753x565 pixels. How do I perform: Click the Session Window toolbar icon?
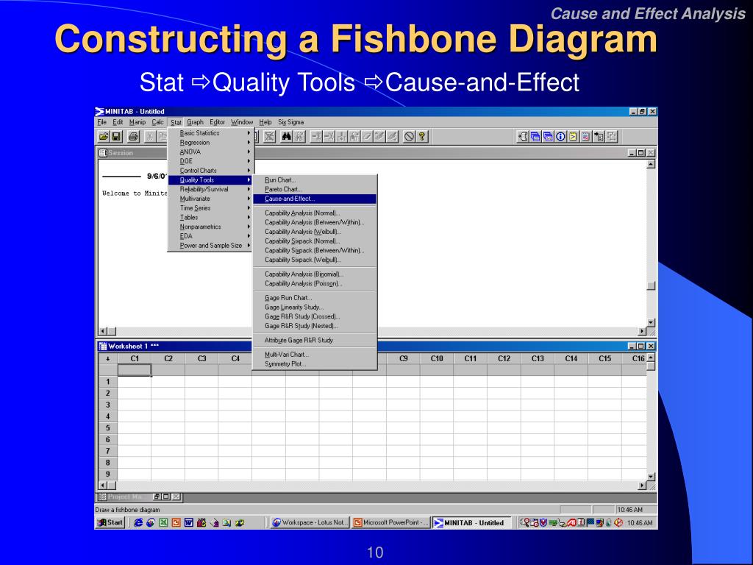(x=524, y=136)
